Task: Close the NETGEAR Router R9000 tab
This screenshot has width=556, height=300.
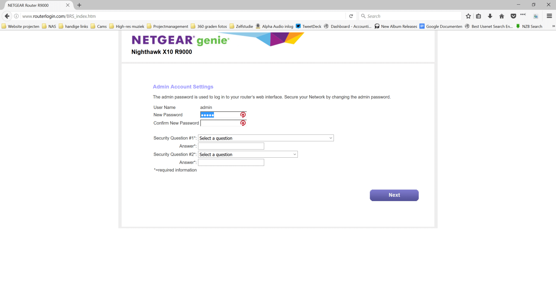Action: click(x=68, y=5)
